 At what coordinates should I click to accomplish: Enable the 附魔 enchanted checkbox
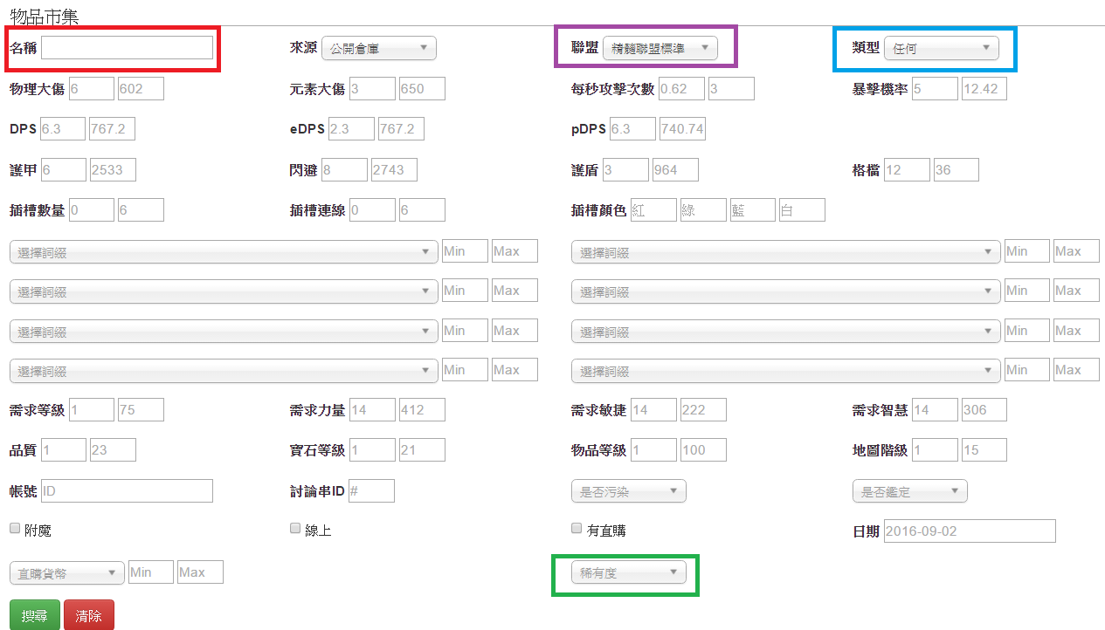(x=14, y=528)
